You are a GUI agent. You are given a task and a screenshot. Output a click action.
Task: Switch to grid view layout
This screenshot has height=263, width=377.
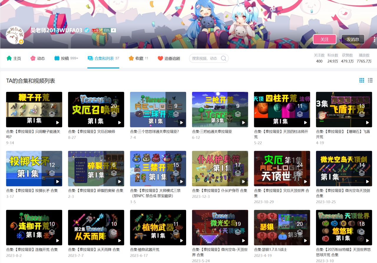362,80
